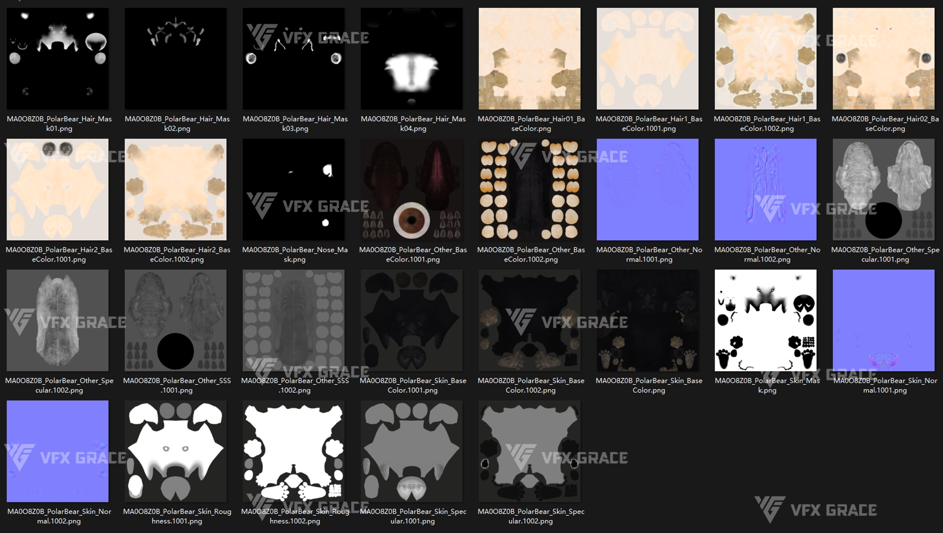
Task: Select the Skin_Specular.1002.png thumbnail
Action: pos(529,451)
